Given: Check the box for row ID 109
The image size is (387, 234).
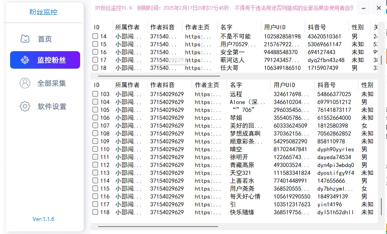Looking at the screenshot, I should click(x=95, y=141).
